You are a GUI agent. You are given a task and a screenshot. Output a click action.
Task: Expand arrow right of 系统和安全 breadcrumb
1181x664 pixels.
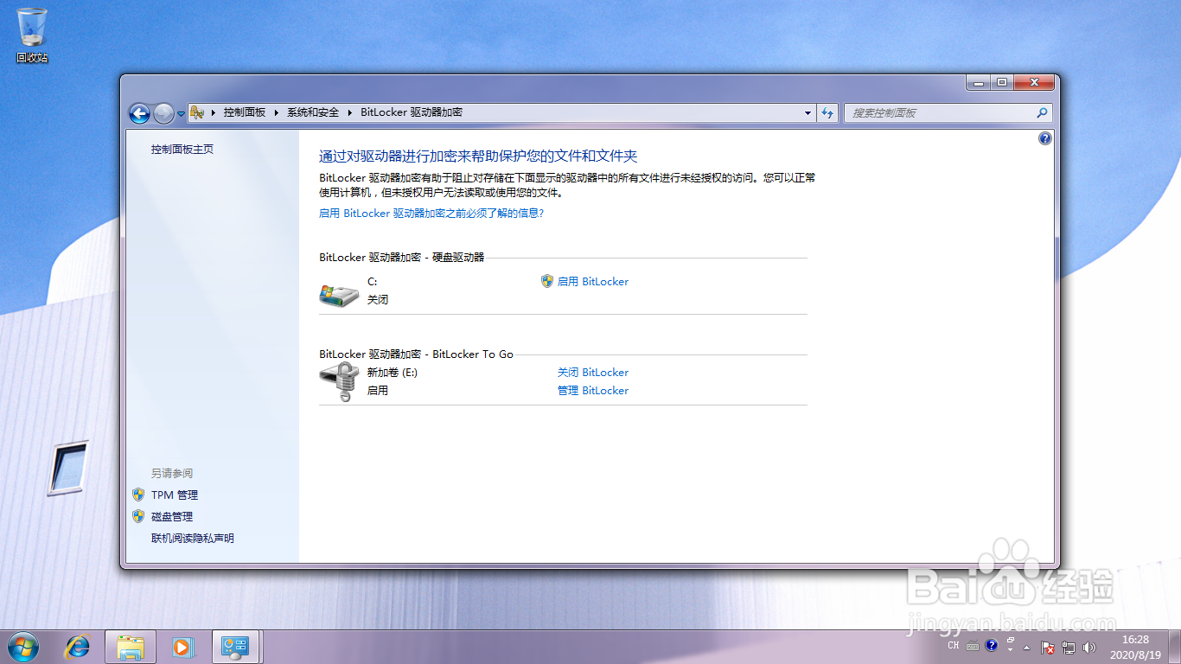[350, 112]
